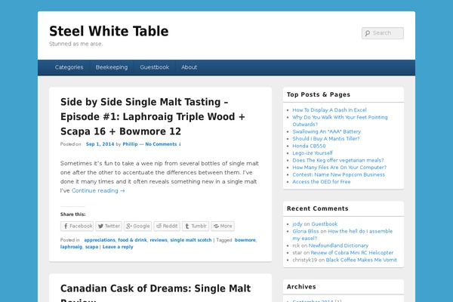Focus the Search input field

click(383, 33)
